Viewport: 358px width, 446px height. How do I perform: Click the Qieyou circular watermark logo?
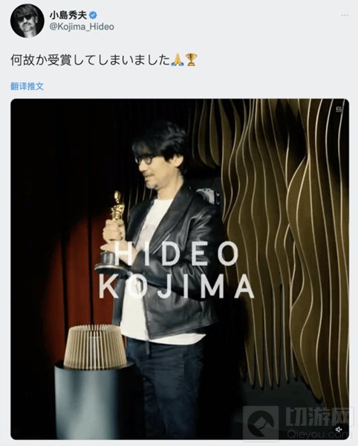[261, 423]
